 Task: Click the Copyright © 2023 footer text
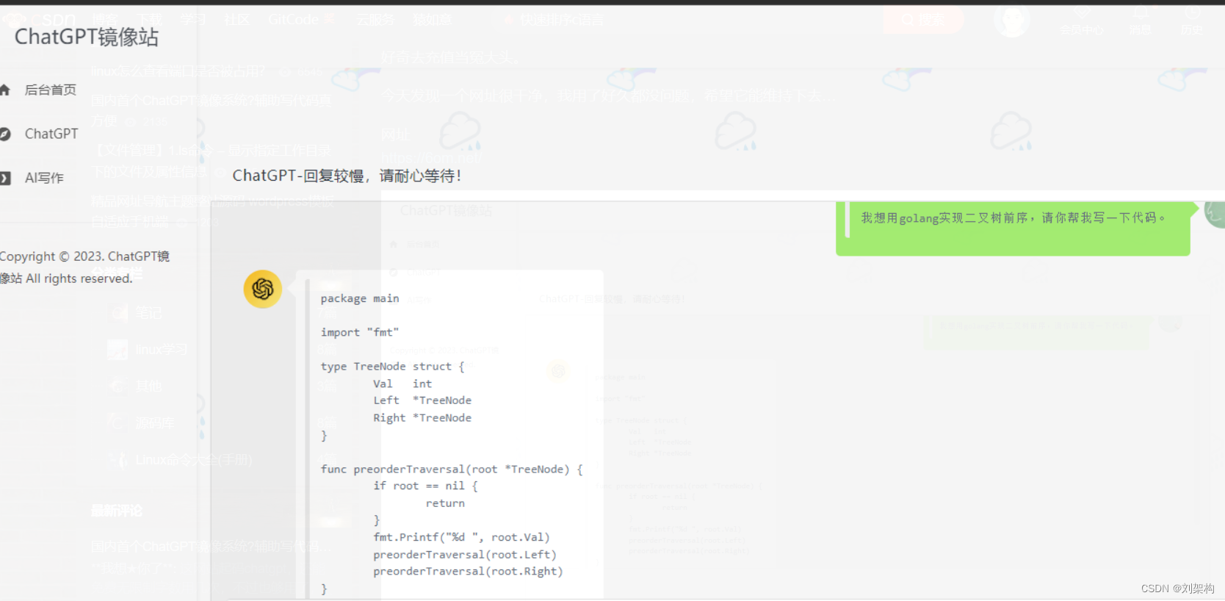pos(84,267)
